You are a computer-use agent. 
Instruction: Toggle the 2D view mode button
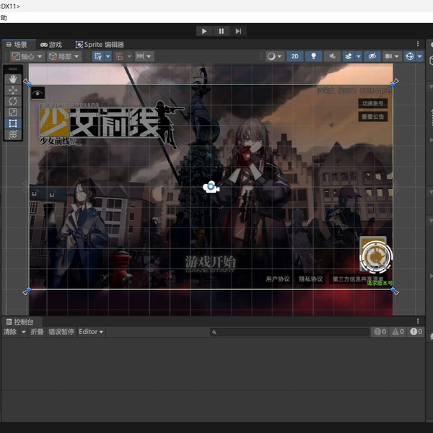[x=295, y=56]
